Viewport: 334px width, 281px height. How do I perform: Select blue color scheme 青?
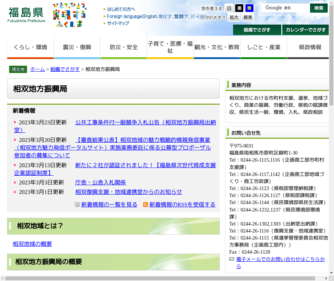coord(249,8)
